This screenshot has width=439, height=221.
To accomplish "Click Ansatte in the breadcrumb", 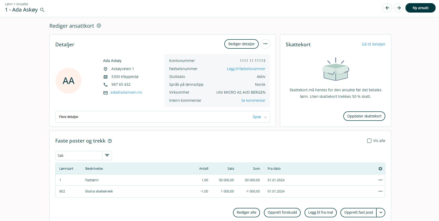I will [22, 4].
